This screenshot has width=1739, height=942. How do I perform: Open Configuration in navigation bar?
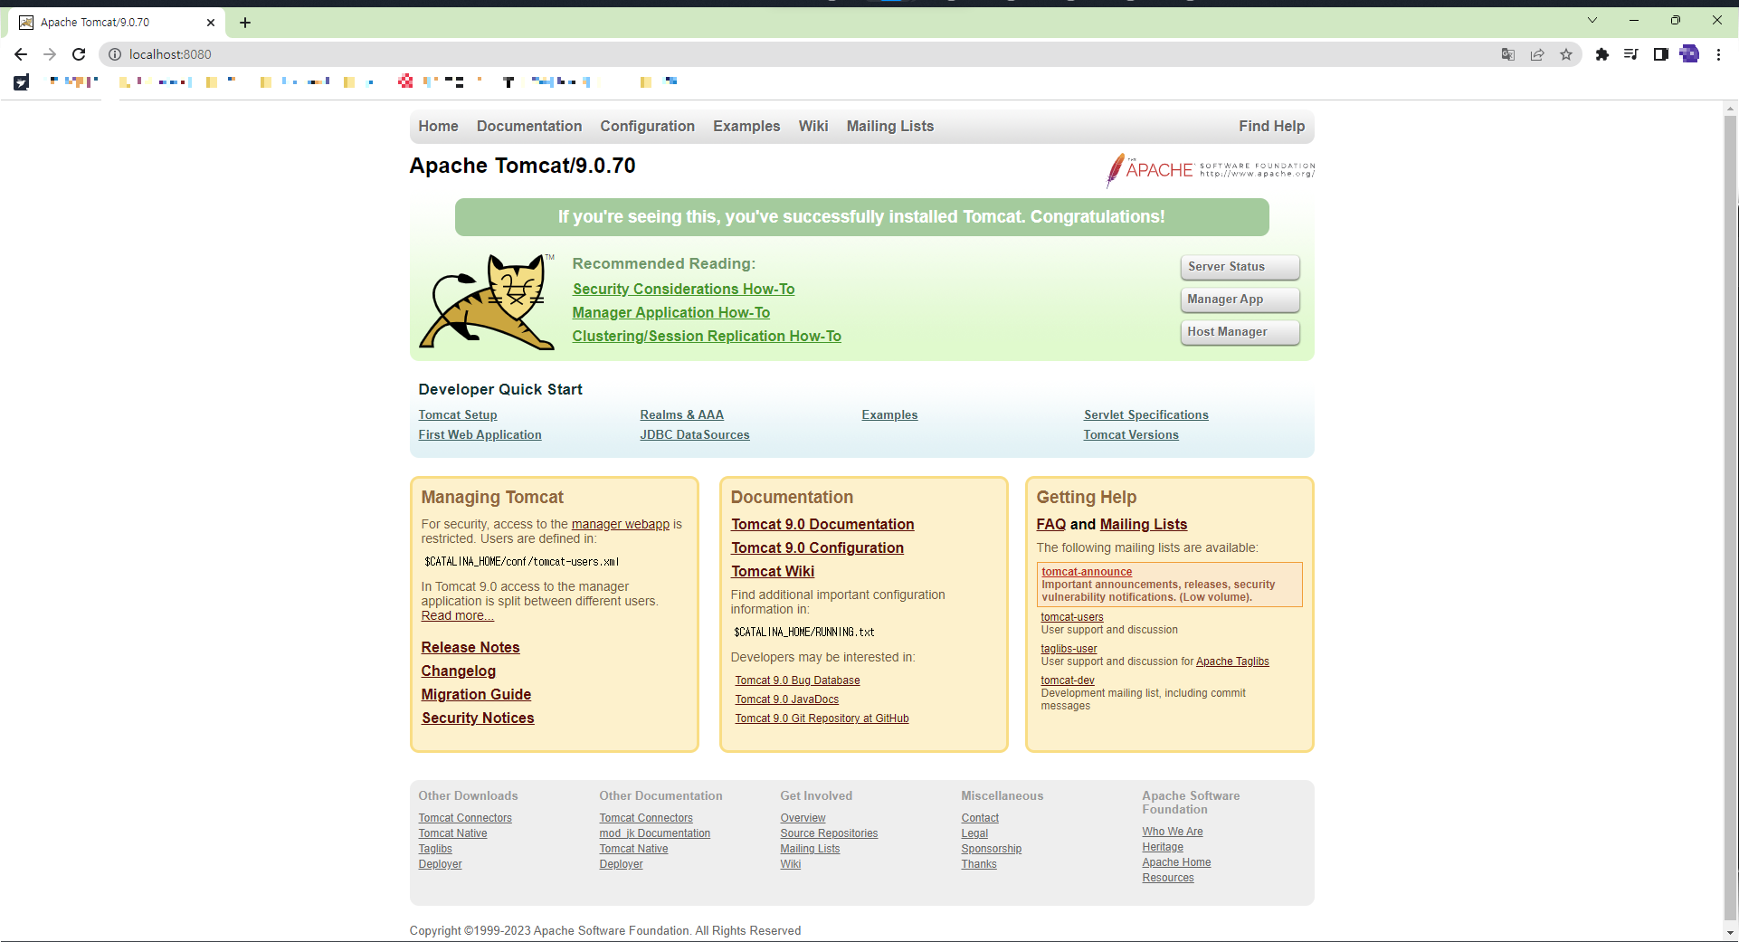pyautogui.click(x=647, y=126)
